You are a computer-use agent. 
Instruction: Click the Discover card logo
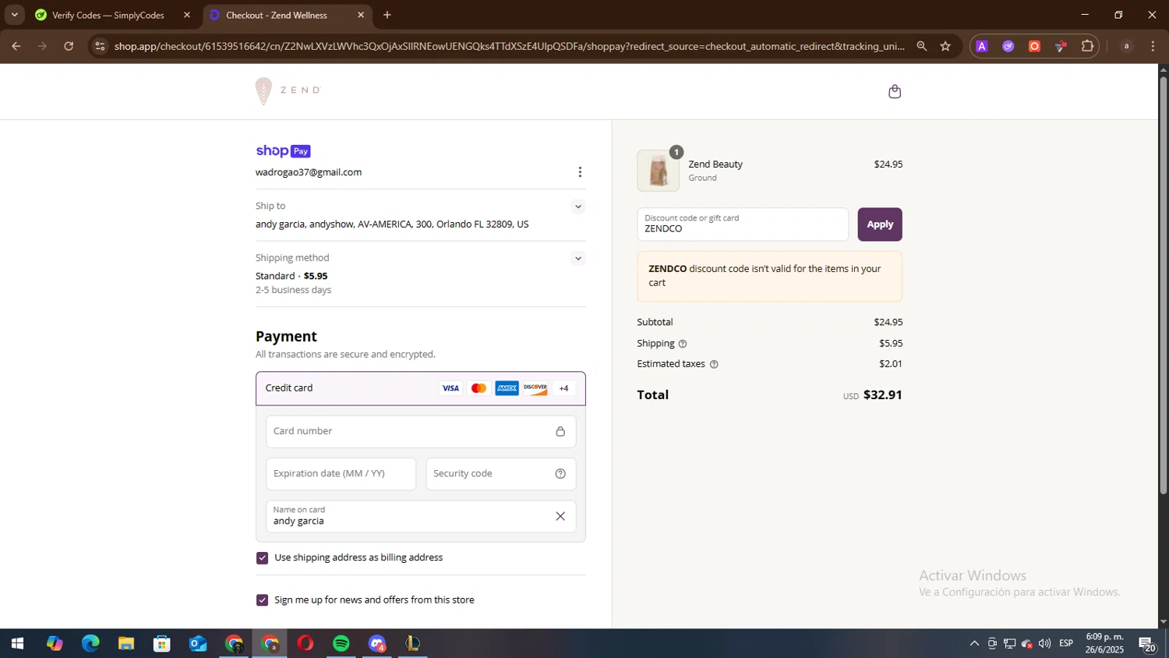pos(535,388)
